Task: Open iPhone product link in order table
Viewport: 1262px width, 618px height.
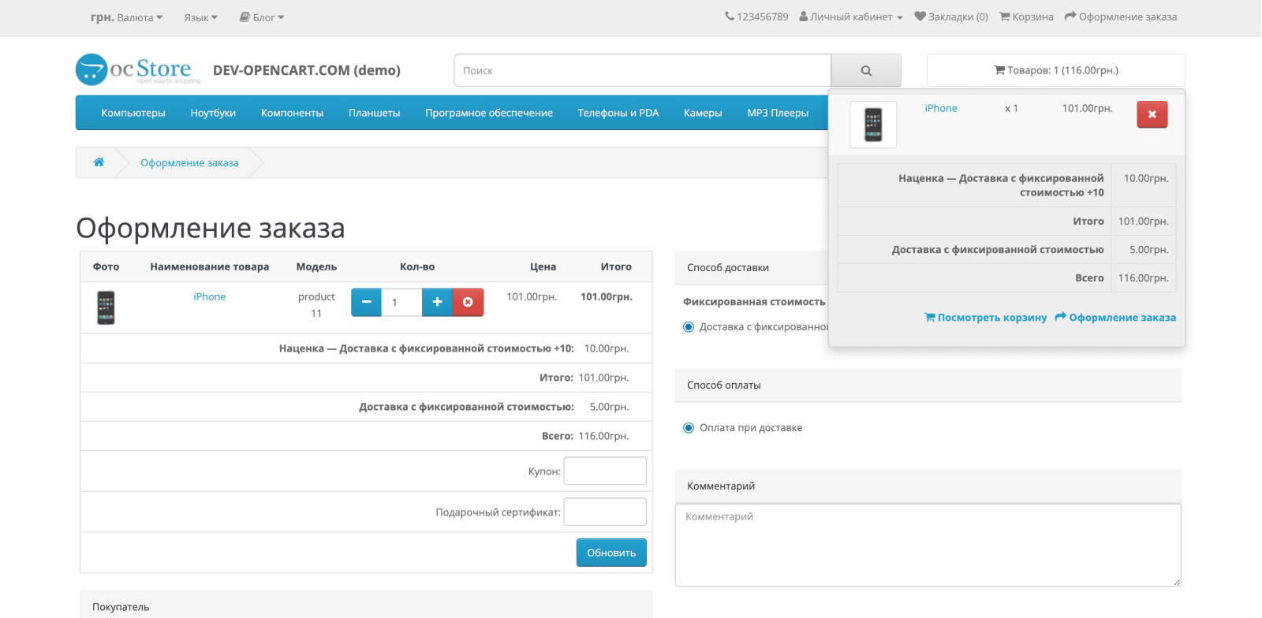Action: [210, 296]
